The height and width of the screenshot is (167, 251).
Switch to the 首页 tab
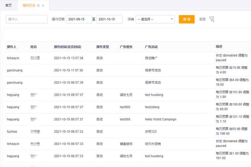[x=9, y=6]
